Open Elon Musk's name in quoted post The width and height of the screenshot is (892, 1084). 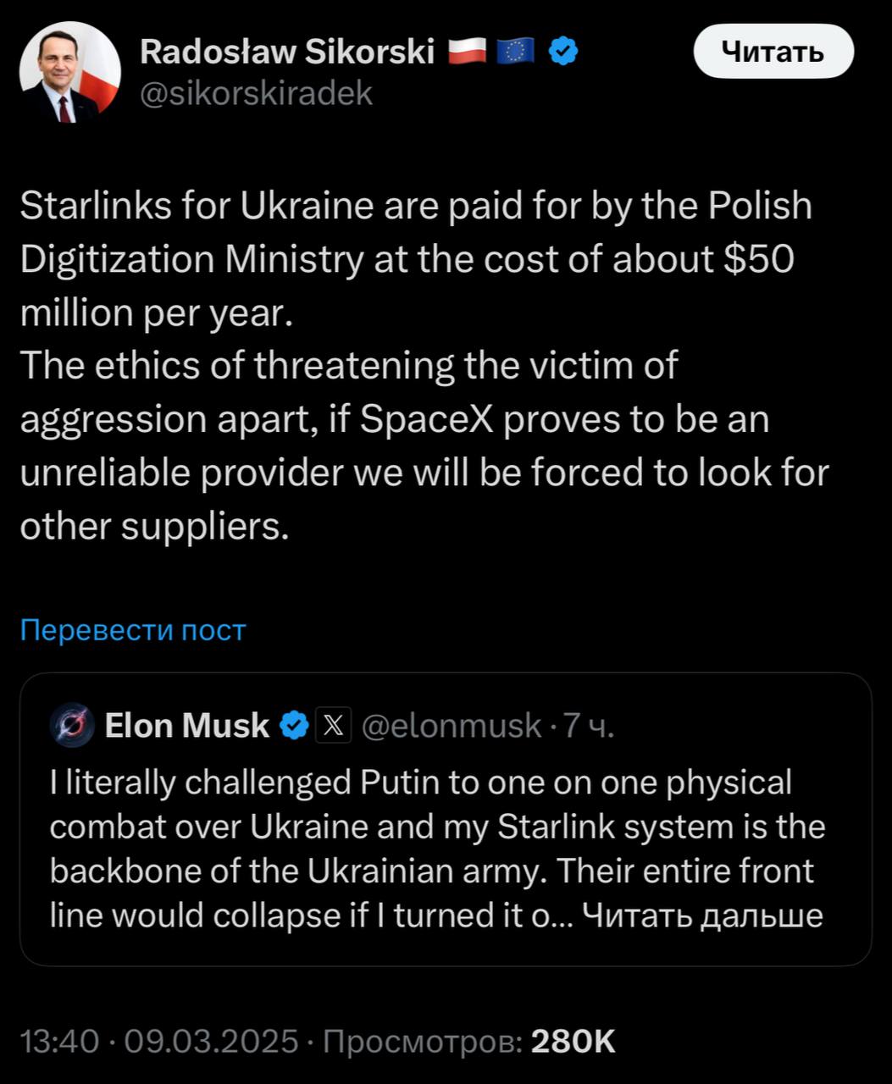(186, 726)
